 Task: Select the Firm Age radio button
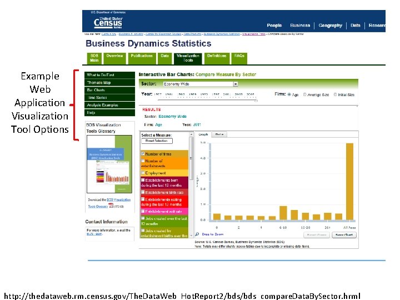point(289,94)
